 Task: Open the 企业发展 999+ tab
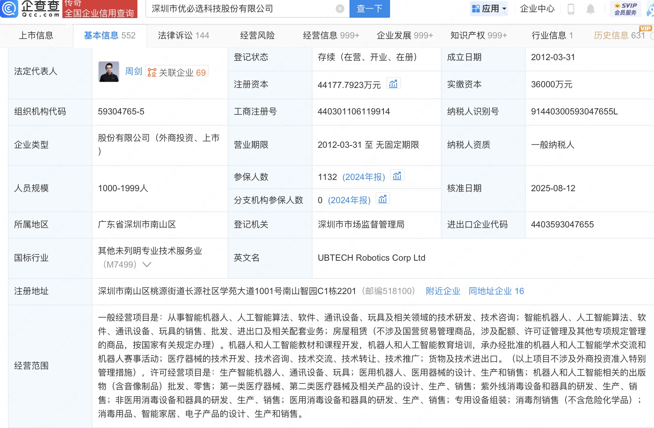click(405, 35)
